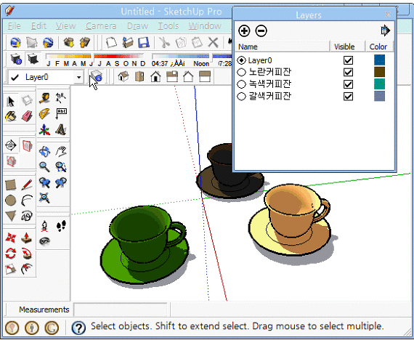Select the Look Around eye tool
The image size is (414, 340).
(44, 241)
